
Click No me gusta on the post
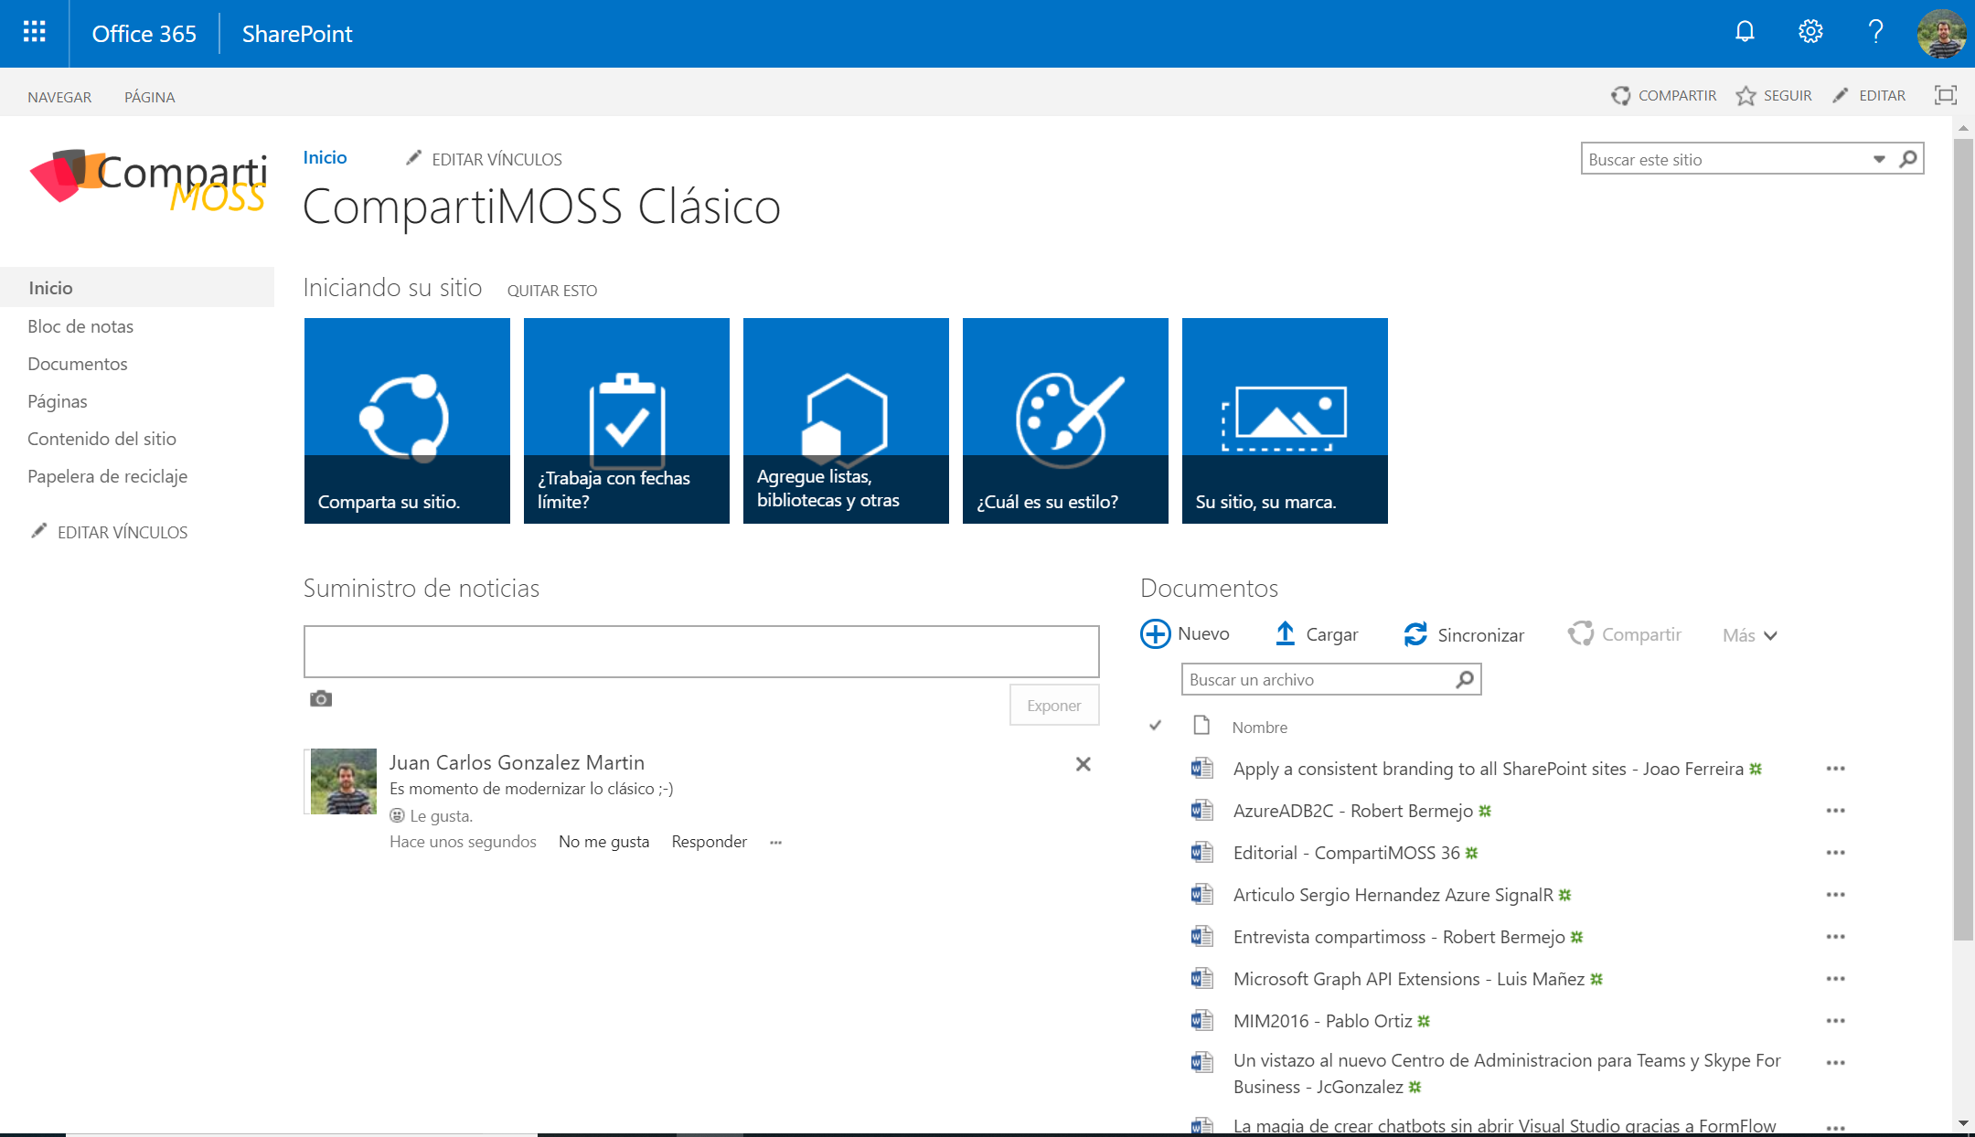[603, 841]
